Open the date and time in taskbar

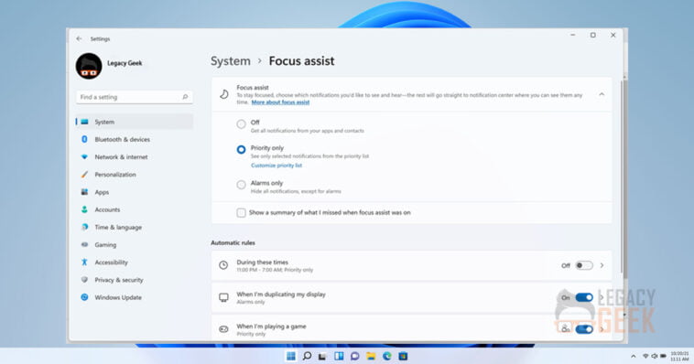pos(679,357)
